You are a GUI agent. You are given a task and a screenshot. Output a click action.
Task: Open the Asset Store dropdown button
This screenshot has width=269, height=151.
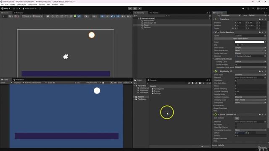pyautogui.click(x=29, y=8)
